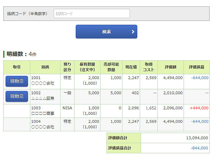The width and height of the screenshot is (213, 160).
Task: Click total valuation 13,094,000
Action: [x=197, y=138]
